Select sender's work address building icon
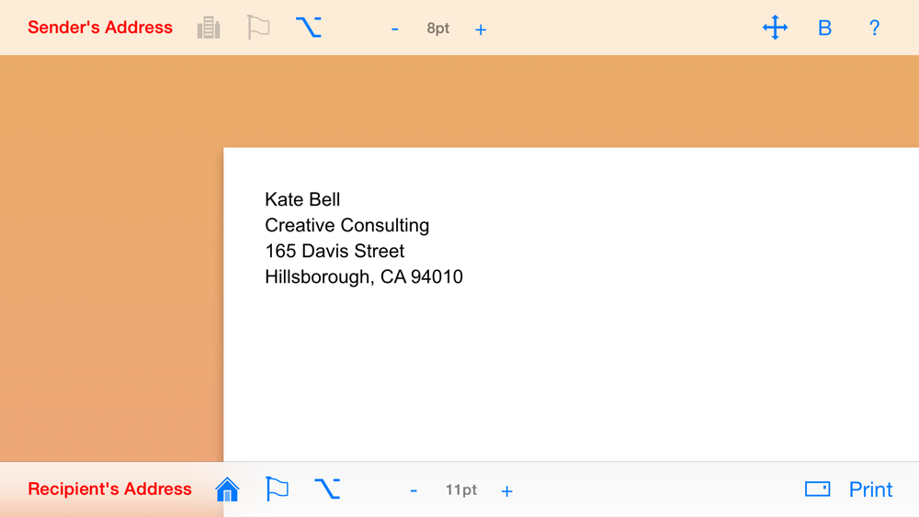Viewport: 919px width, 517px height. pos(209,28)
